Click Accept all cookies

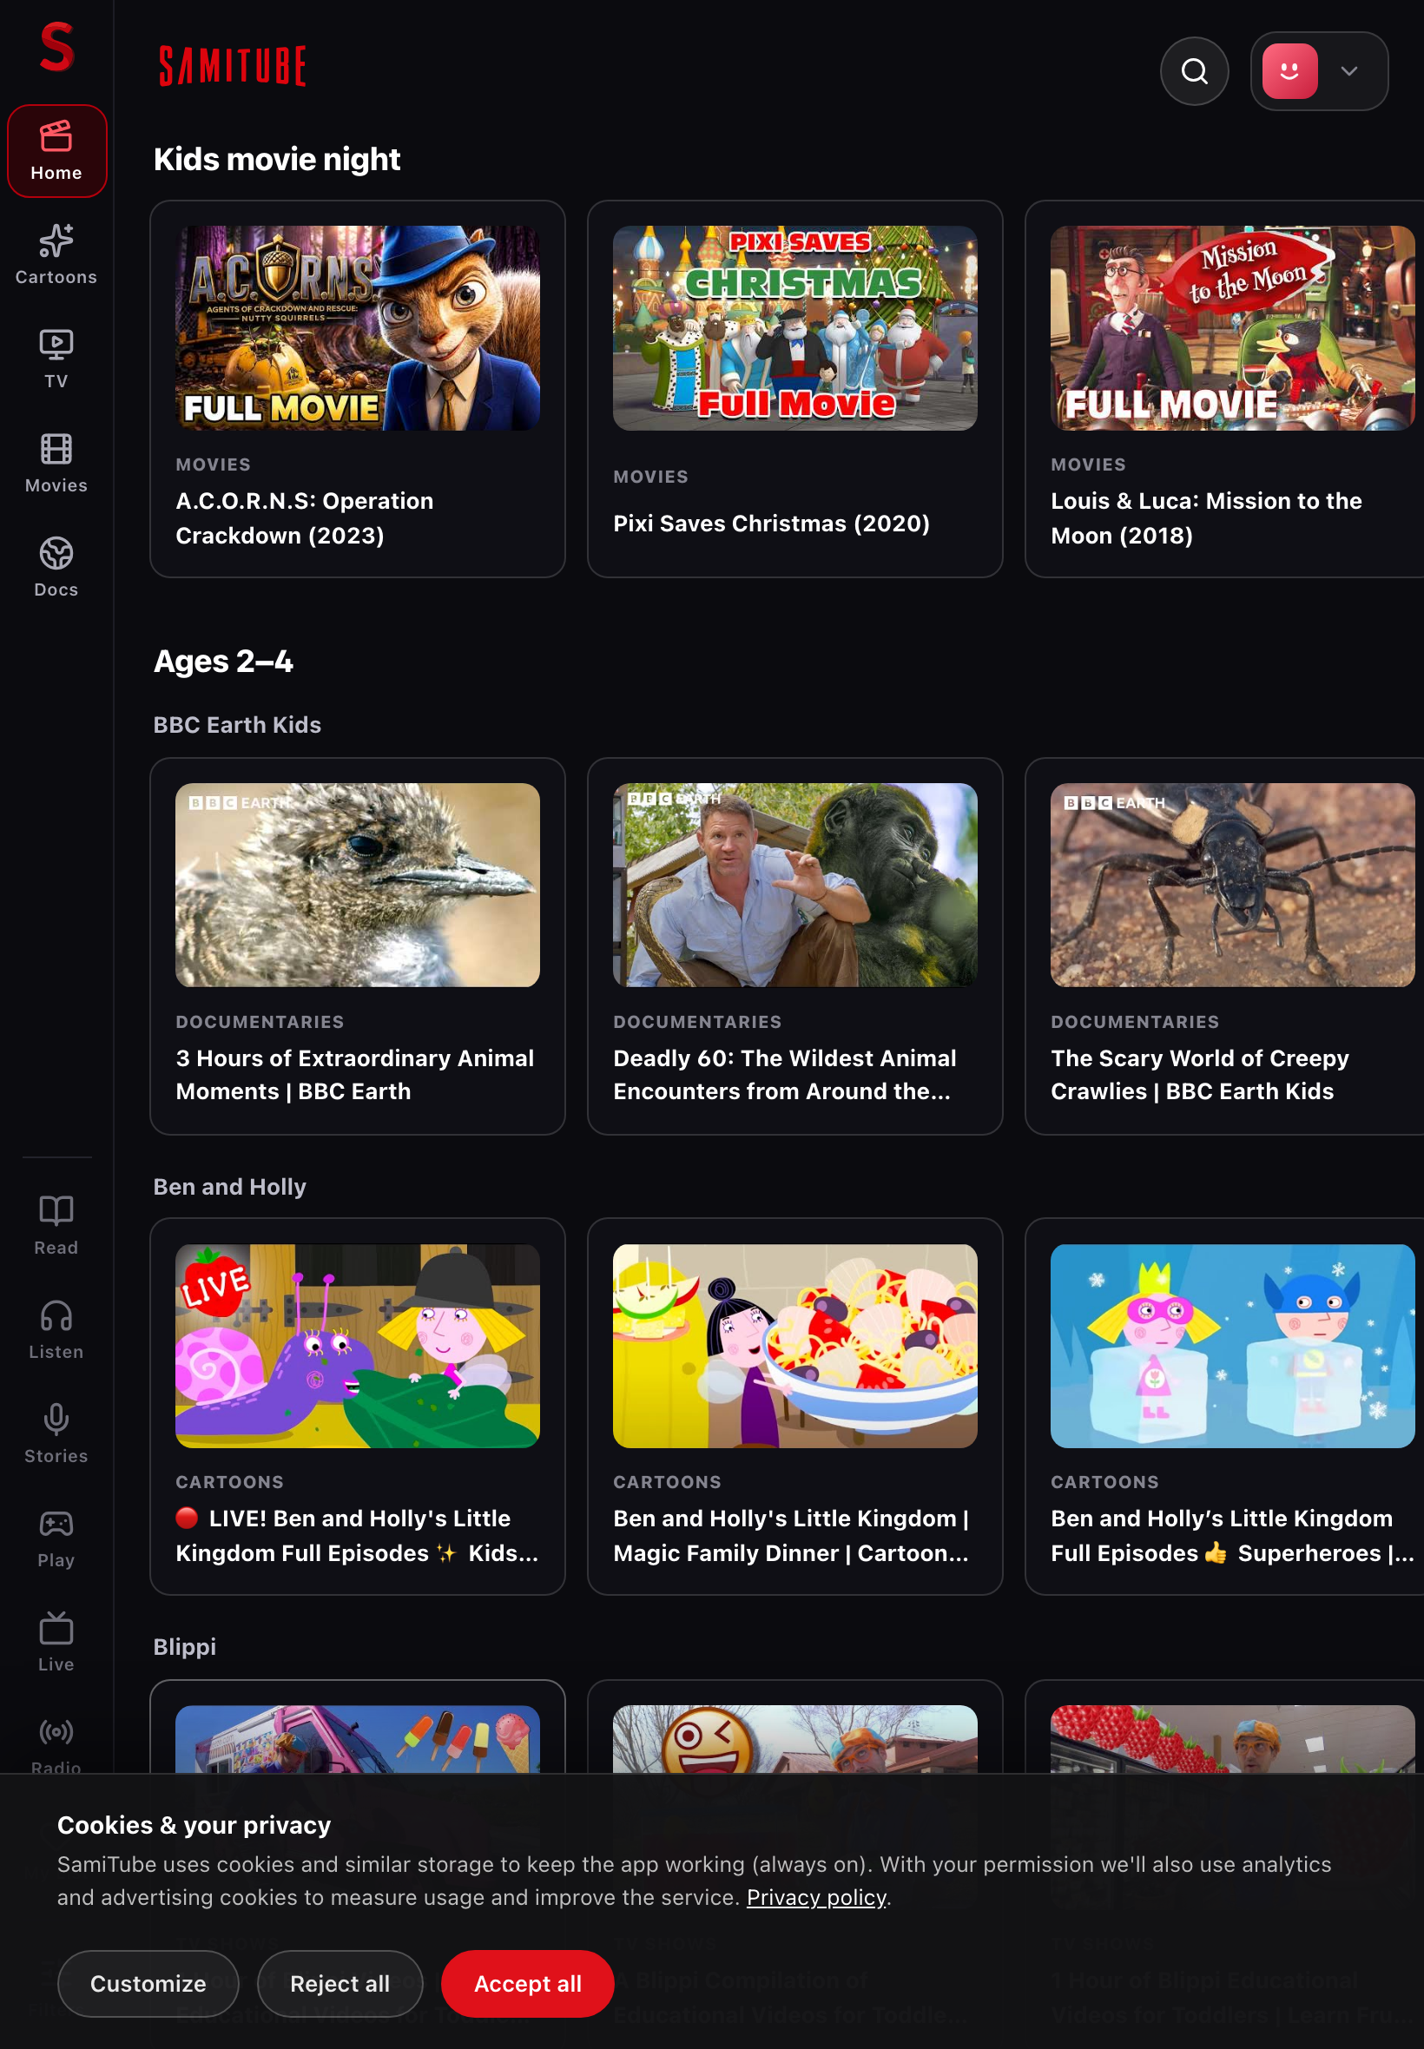click(x=527, y=1983)
